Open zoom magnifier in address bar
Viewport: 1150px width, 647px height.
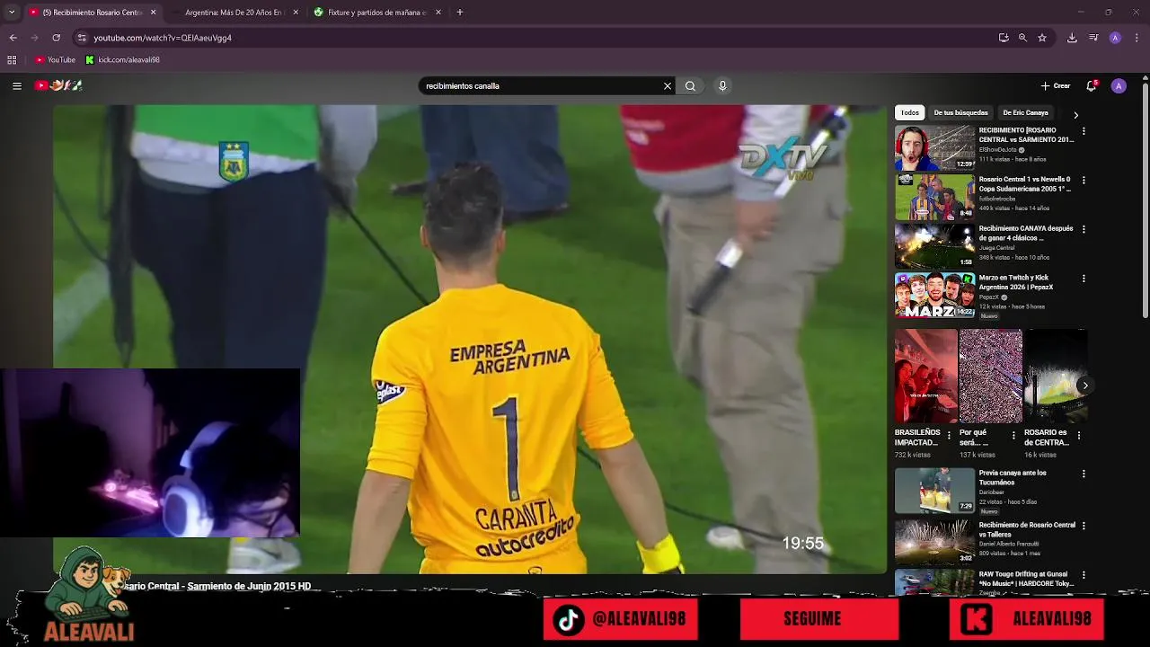pyautogui.click(x=1022, y=38)
